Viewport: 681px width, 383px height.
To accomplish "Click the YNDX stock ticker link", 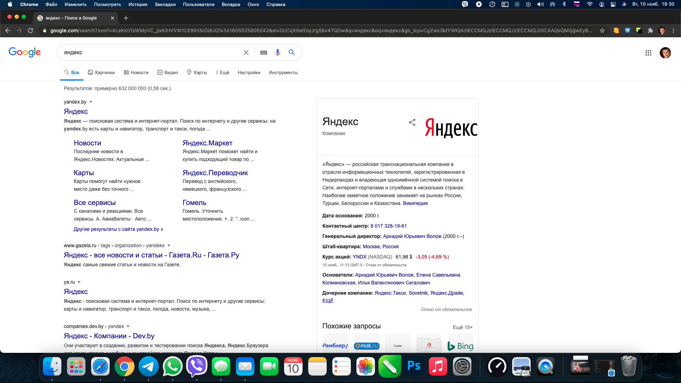I will click(x=359, y=257).
